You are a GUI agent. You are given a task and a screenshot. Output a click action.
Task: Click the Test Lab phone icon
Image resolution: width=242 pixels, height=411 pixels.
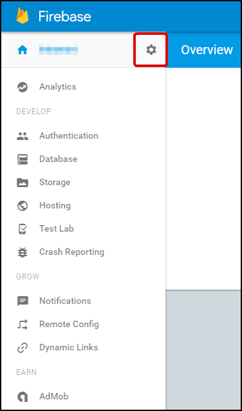coord(23,229)
